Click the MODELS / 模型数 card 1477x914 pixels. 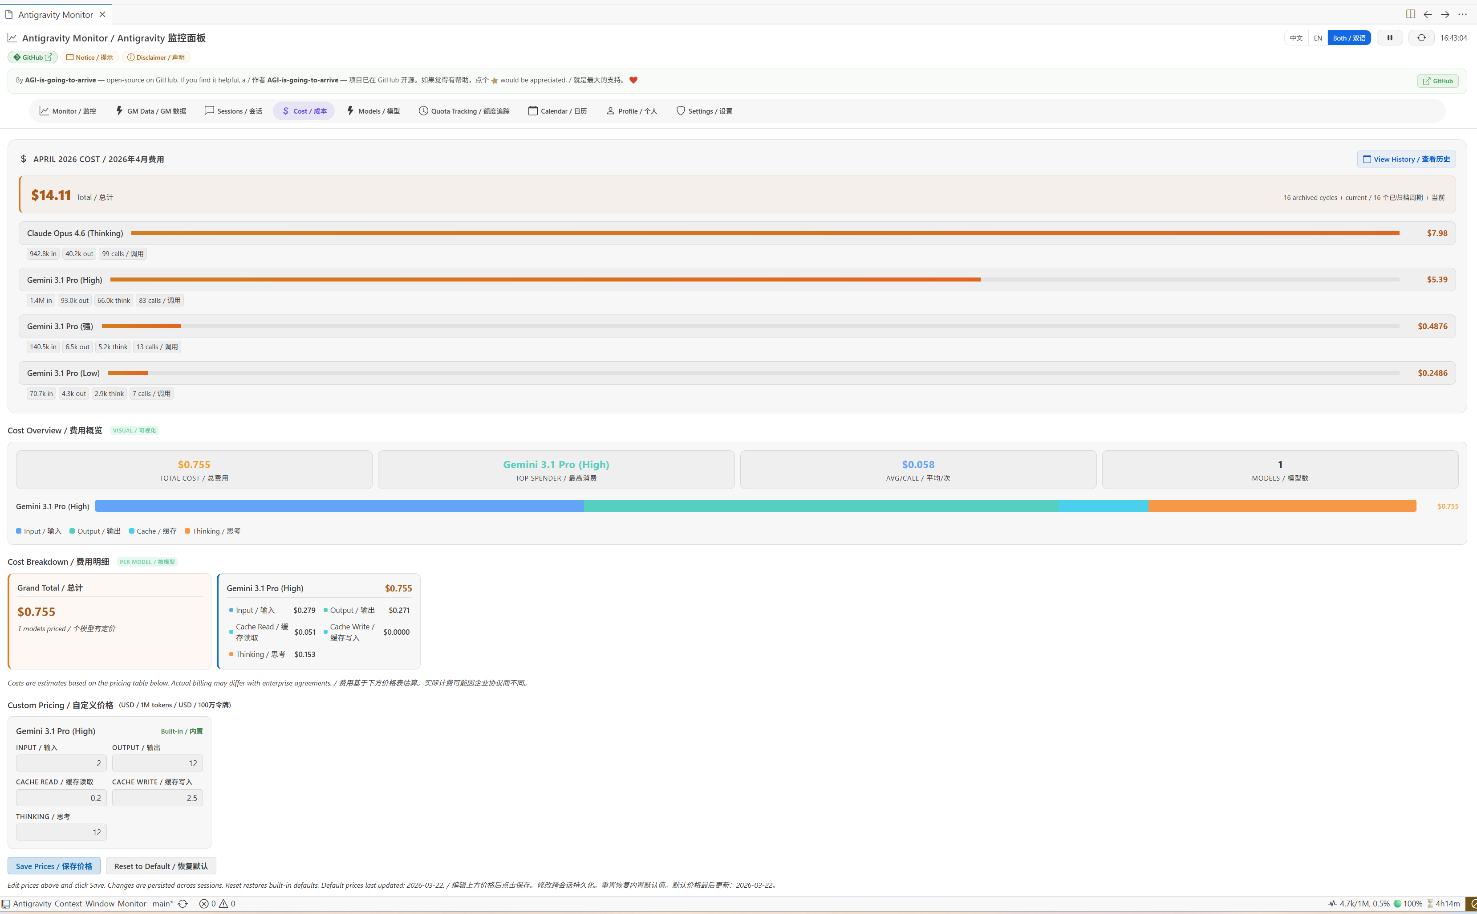pos(1280,469)
